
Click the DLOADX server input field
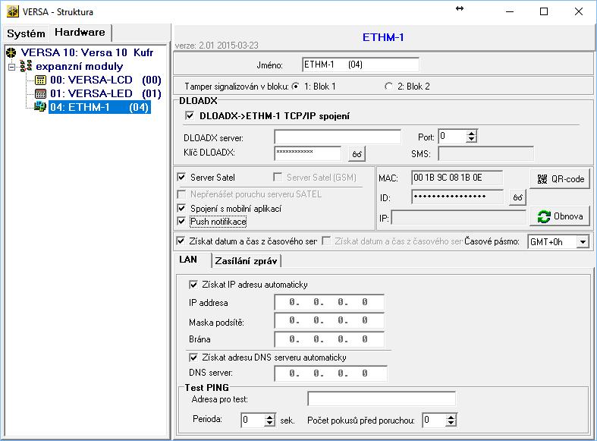(338, 137)
